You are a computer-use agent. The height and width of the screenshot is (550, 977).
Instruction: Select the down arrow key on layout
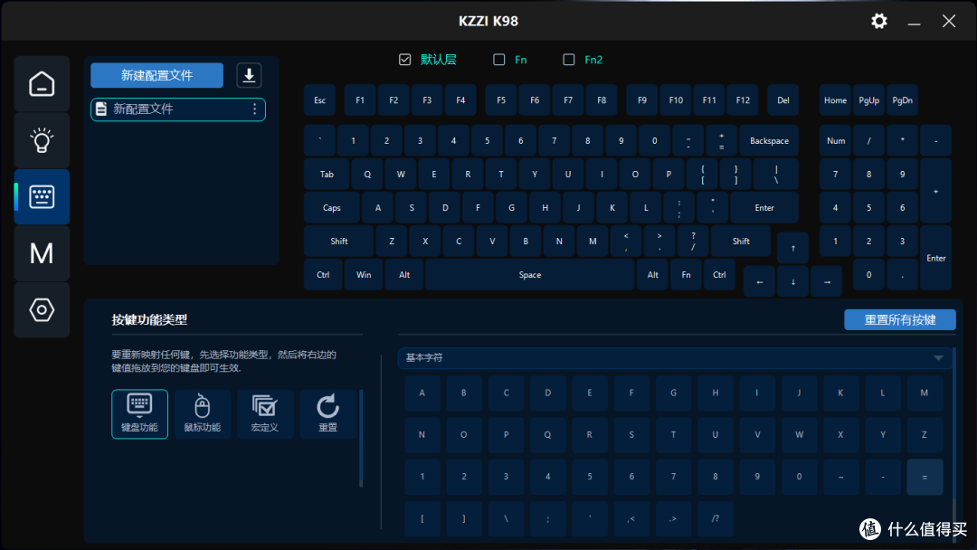(792, 281)
